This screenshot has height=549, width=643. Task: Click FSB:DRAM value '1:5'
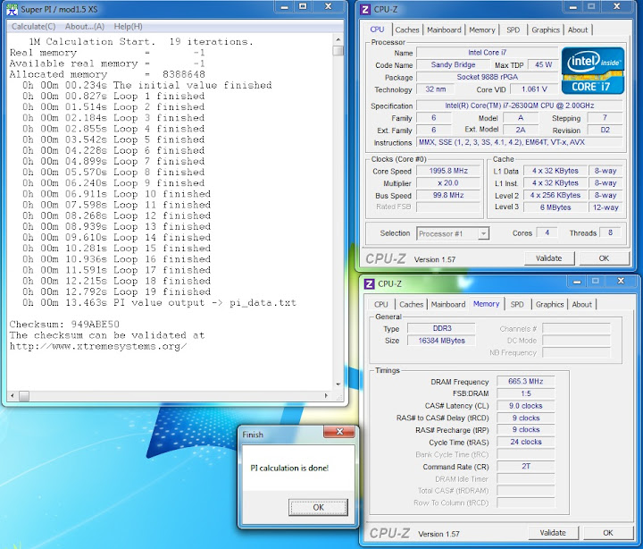pos(525,393)
